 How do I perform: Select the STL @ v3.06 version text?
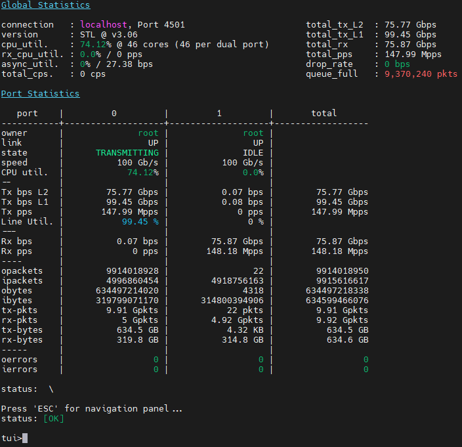(x=110, y=35)
